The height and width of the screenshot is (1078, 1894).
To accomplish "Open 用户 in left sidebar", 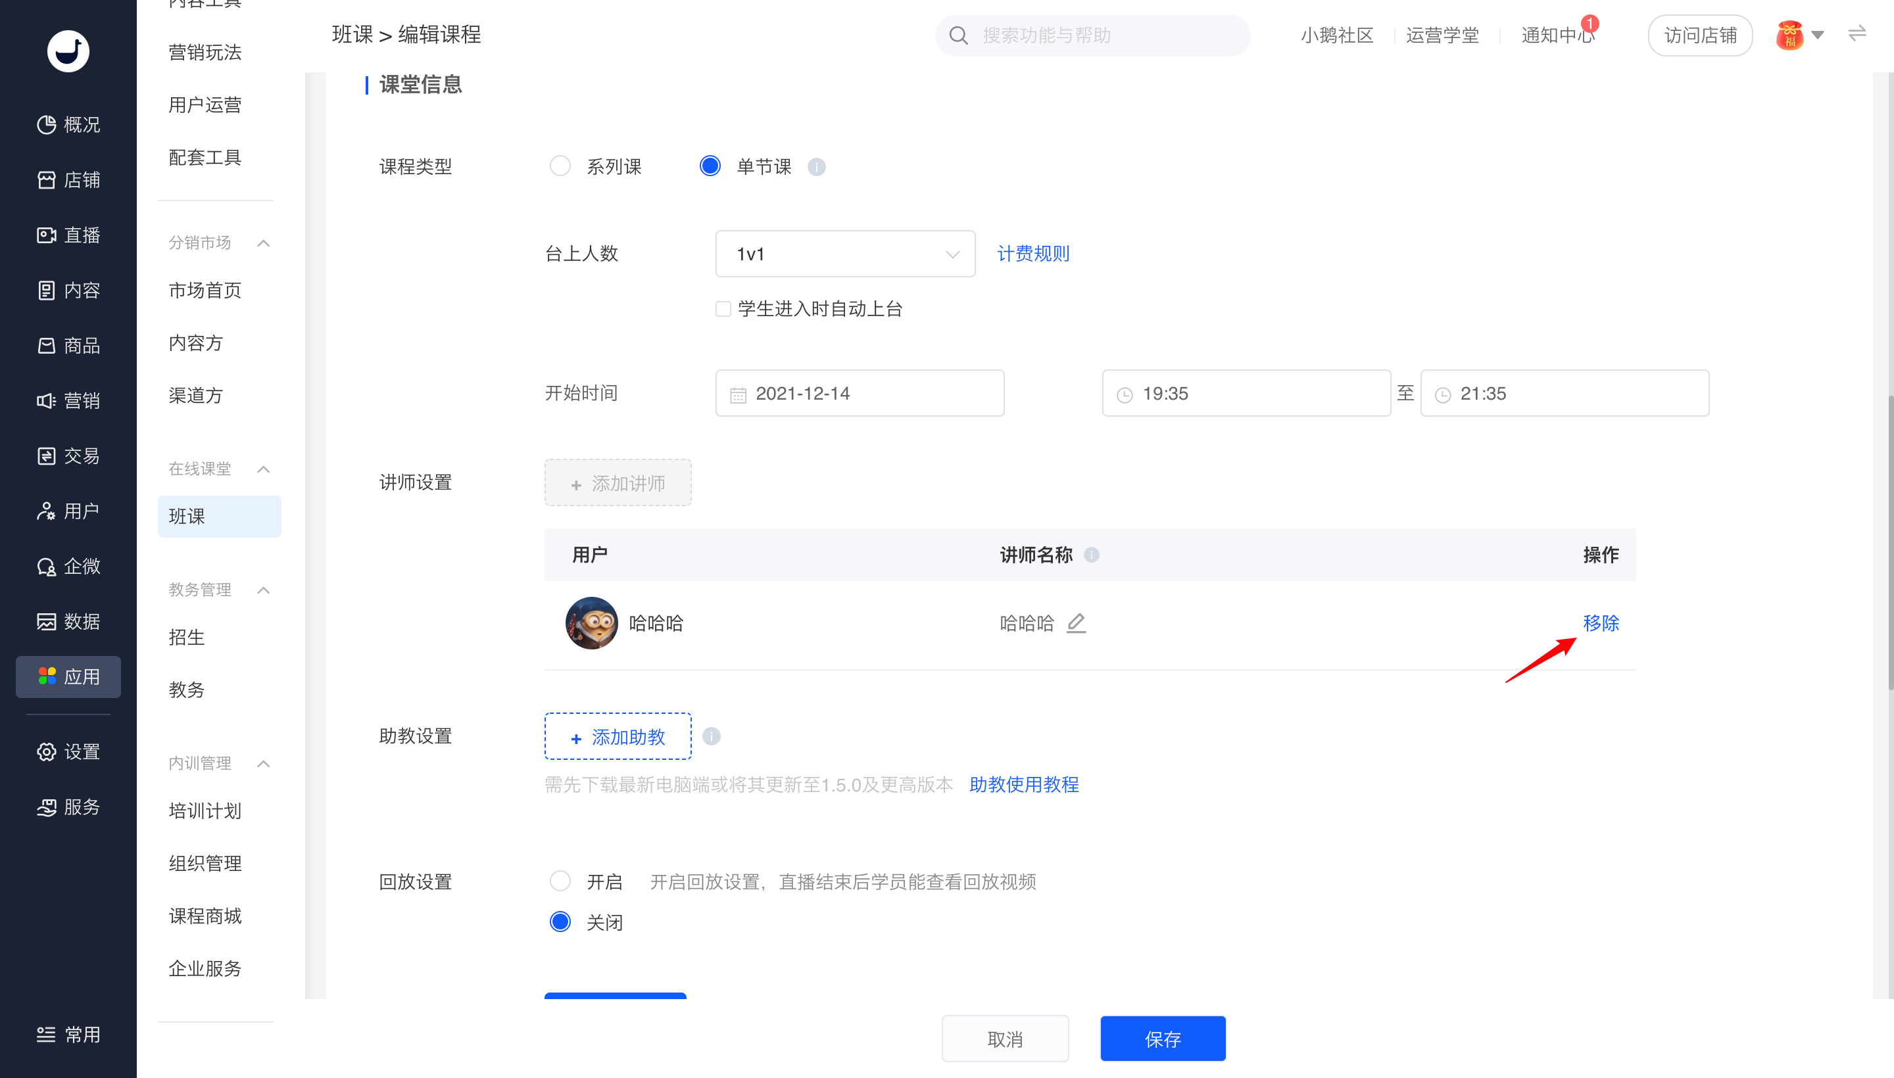I will coord(68,511).
